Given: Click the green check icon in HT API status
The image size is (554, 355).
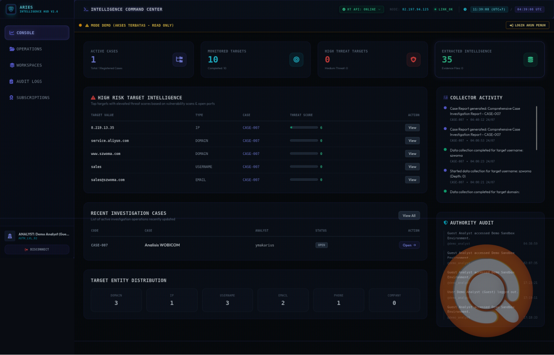Looking at the screenshot, I should pos(344,9).
